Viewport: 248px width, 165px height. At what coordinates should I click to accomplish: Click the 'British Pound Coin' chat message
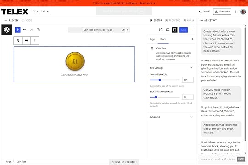221,94
